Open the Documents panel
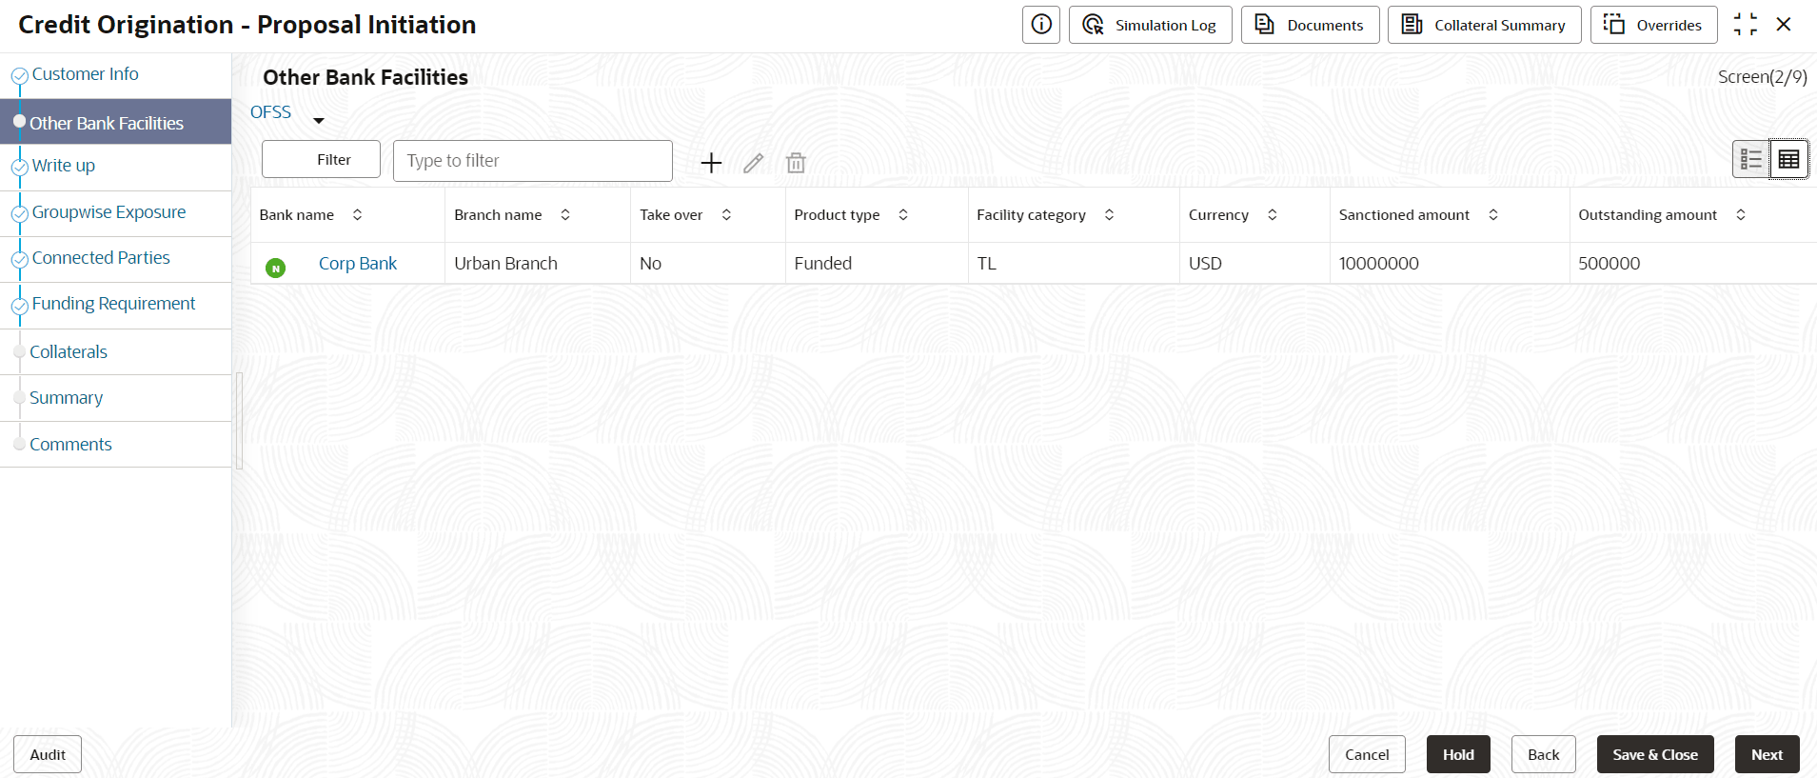Screen dimensions: 1817x778 coord(1309,25)
